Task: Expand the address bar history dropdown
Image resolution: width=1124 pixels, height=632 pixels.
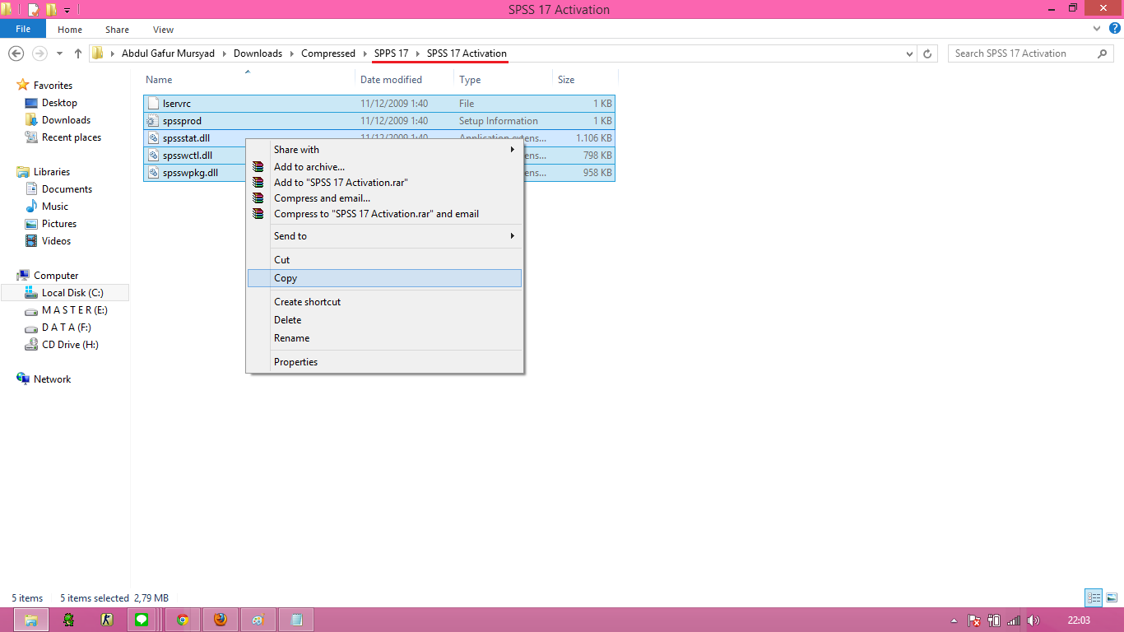Action: 909,53
